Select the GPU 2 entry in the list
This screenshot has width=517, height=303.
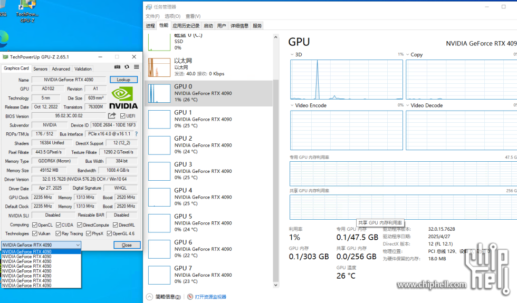pos(209,145)
